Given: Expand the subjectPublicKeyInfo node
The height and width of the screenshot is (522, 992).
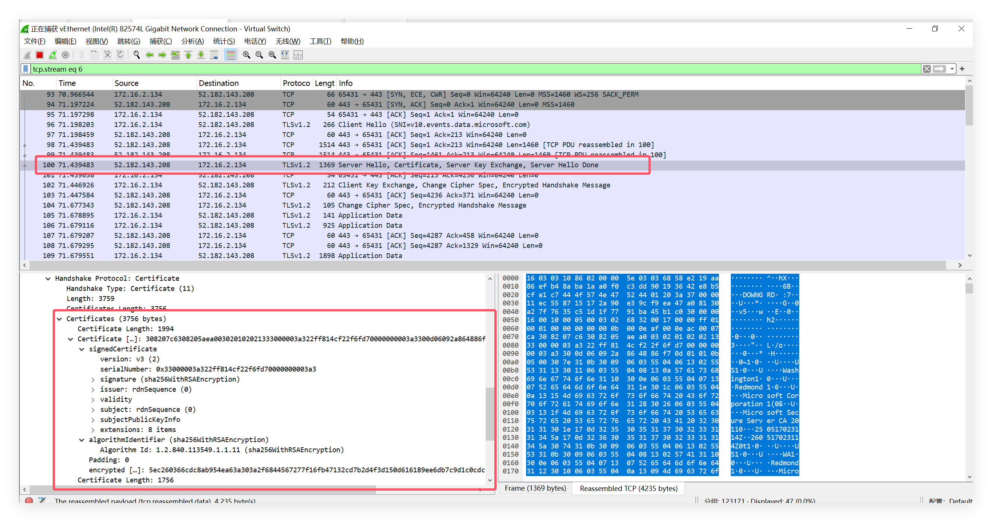Looking at the screenshot, I should tap(93, 420).
